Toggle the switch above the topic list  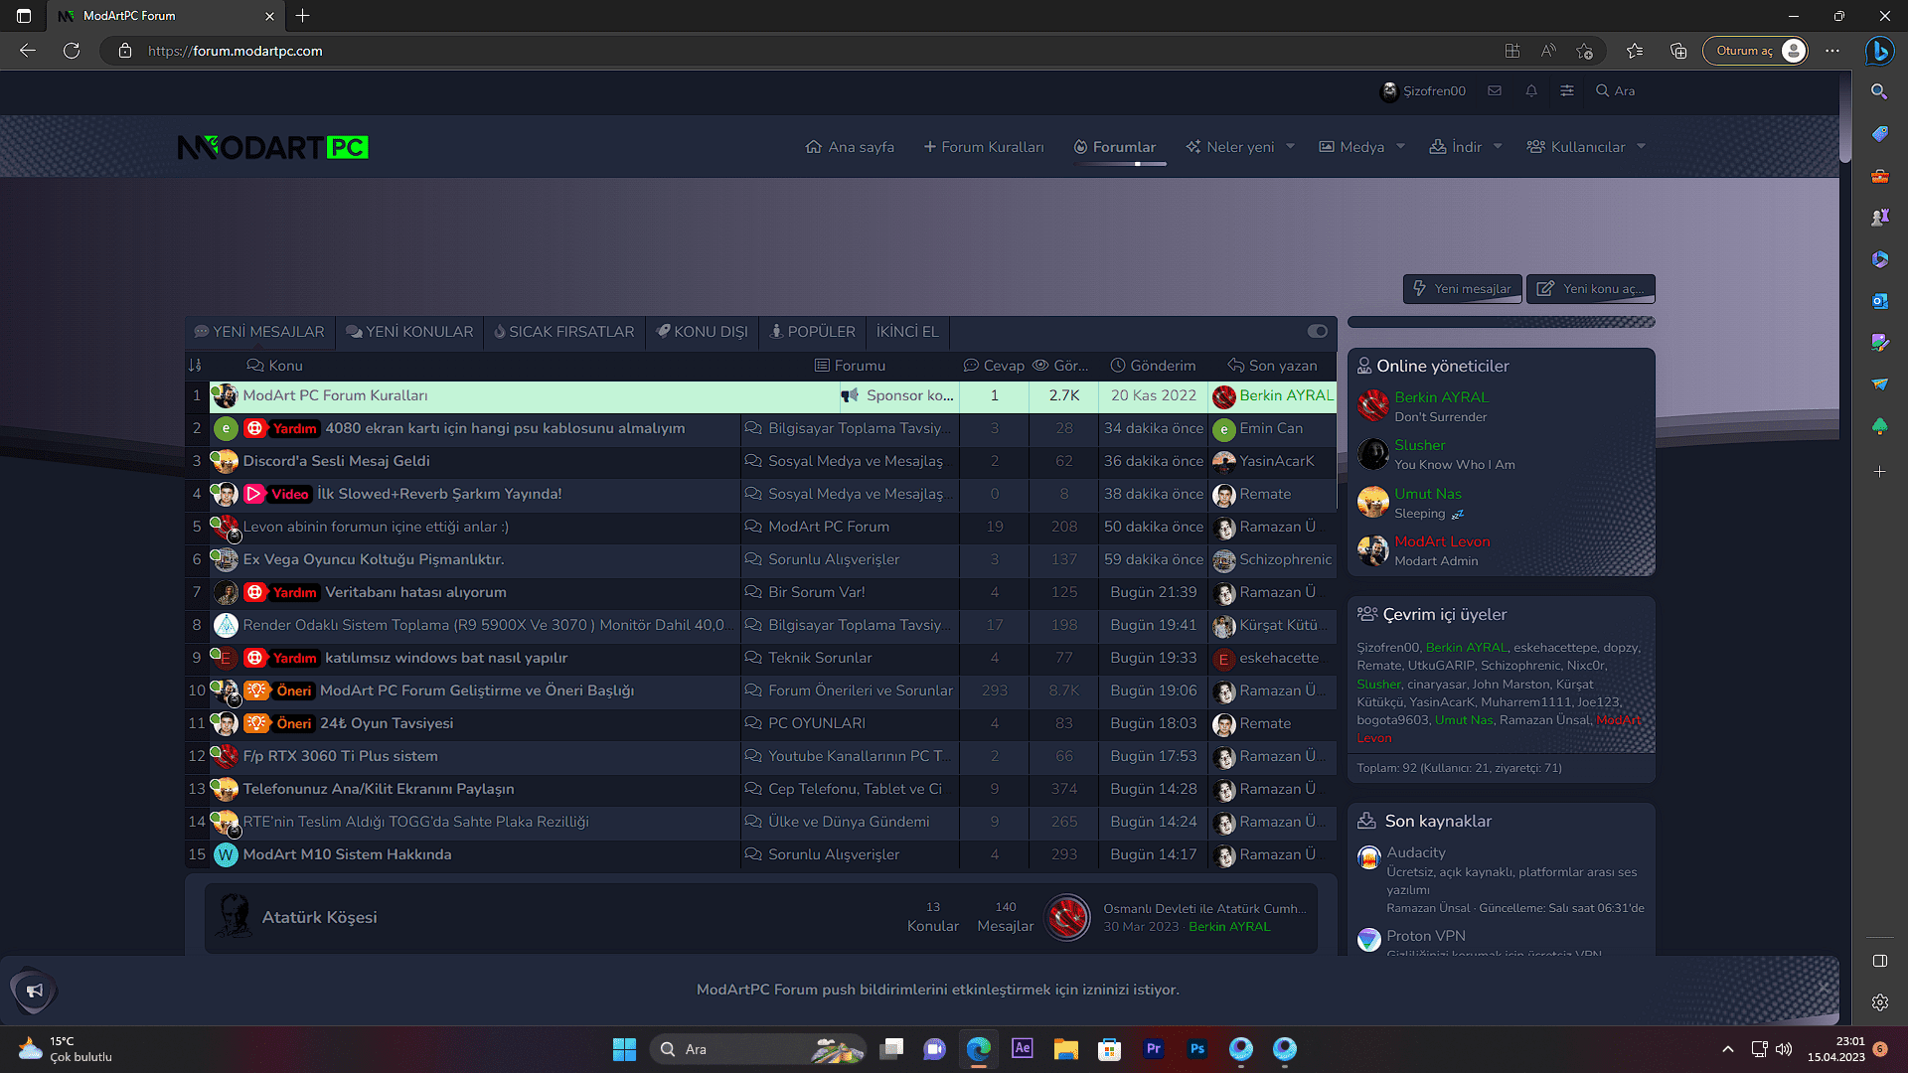[1318, 331]
